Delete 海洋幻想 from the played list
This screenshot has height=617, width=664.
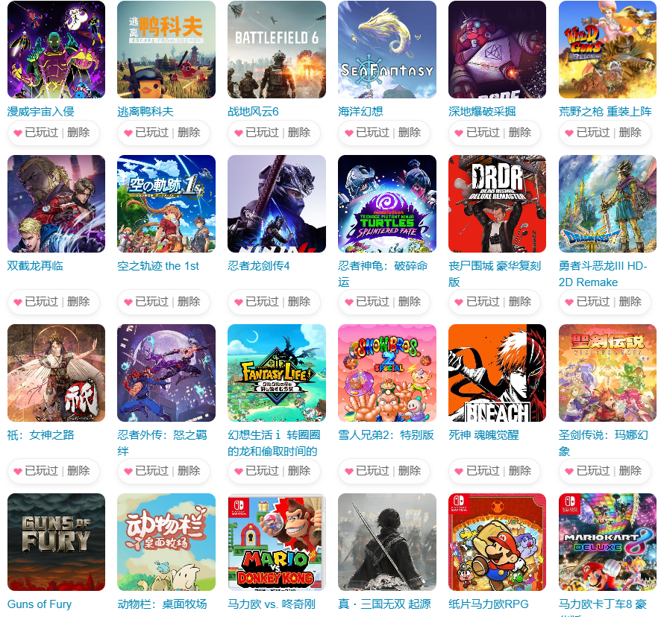(x=410, y=133)
